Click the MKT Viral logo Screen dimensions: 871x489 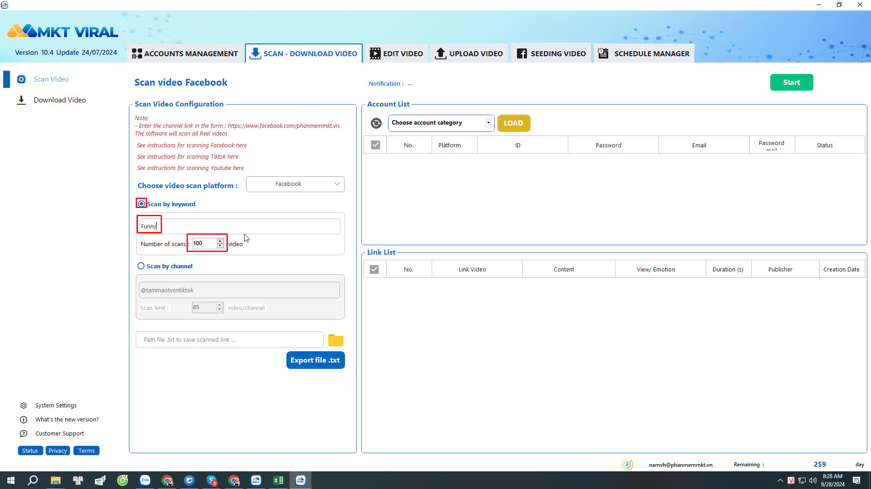click(x=63, y=31)
